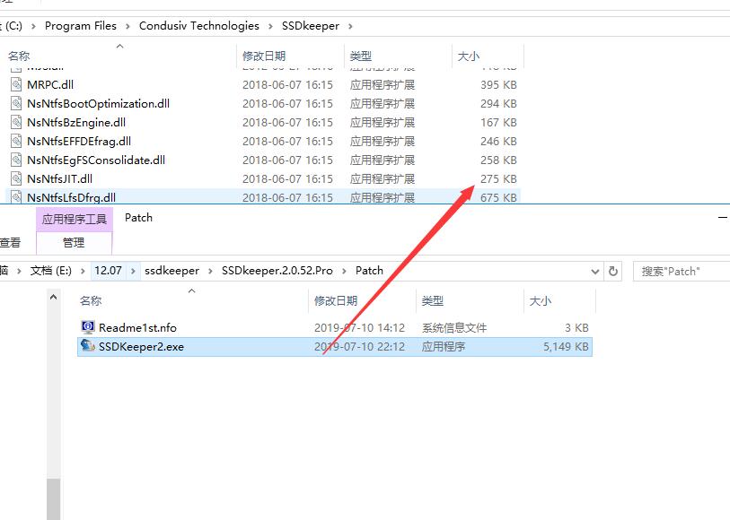Click the Patch breadcrumb segment
The image size is (730, 520).
point(369,271)
